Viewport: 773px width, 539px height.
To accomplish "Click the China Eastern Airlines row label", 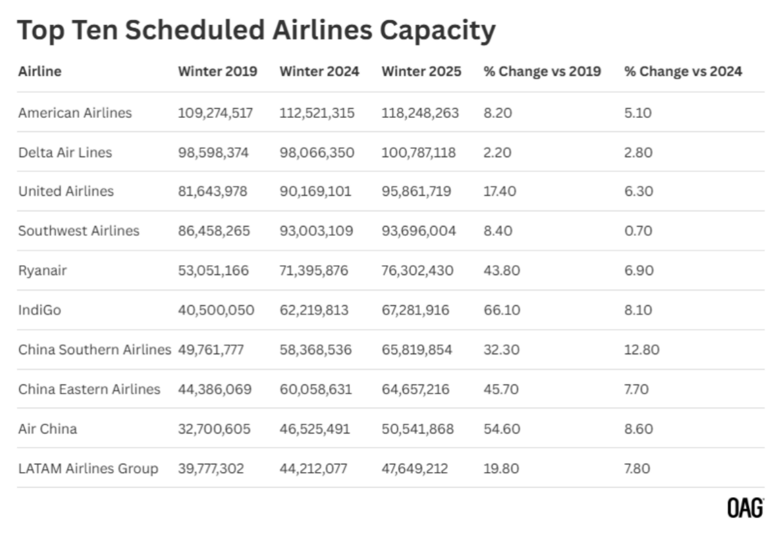I will pyautogui.click(x=89, y=389).
